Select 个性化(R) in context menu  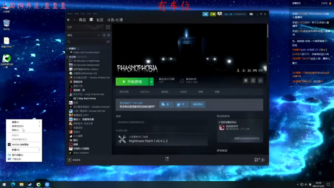point(24,159)
